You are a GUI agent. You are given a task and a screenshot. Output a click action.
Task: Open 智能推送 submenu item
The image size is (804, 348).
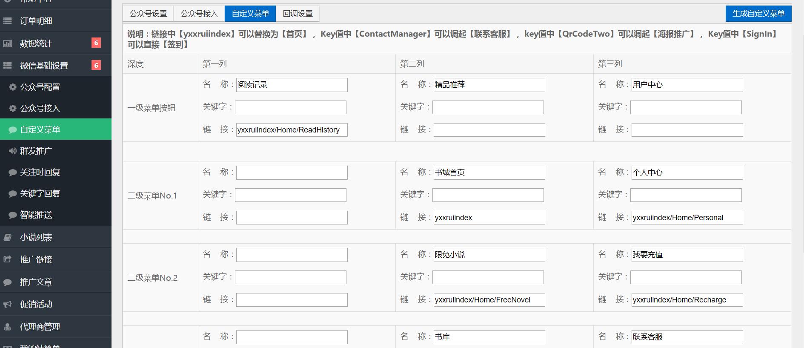[56, 215]
